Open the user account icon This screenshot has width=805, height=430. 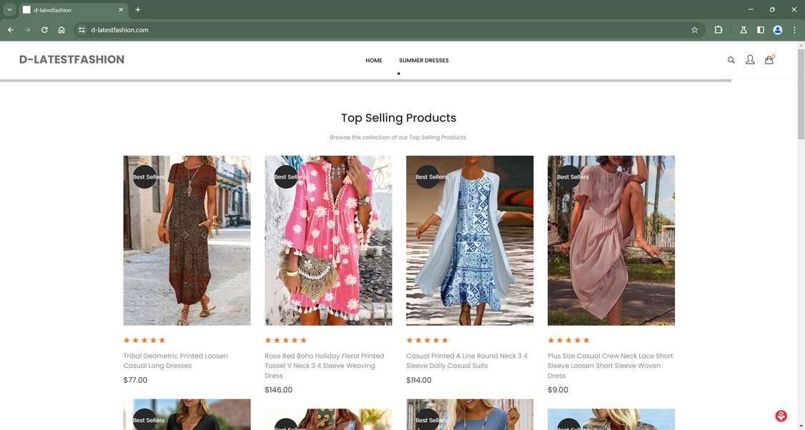(x=750, y=60)
